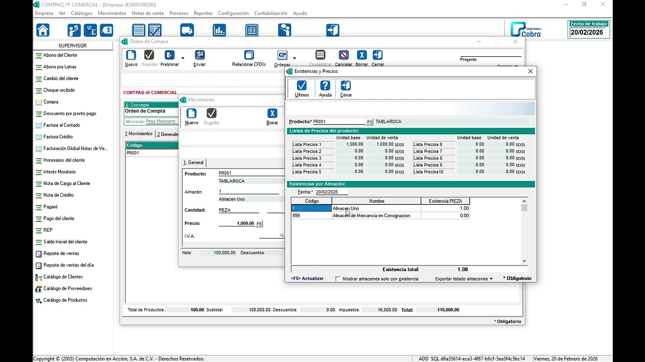Screen dimensions: 645x362
Task: Open the Catálogos menu
Action: point(82,13)
